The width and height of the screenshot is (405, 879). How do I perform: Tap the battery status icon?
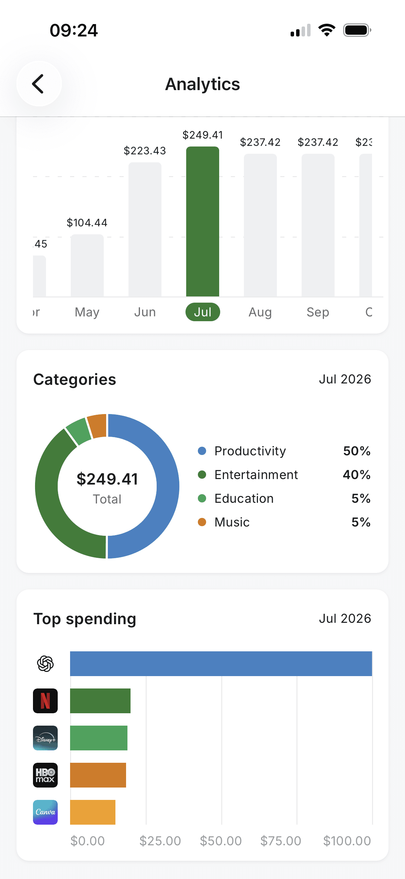pos(357,30)
